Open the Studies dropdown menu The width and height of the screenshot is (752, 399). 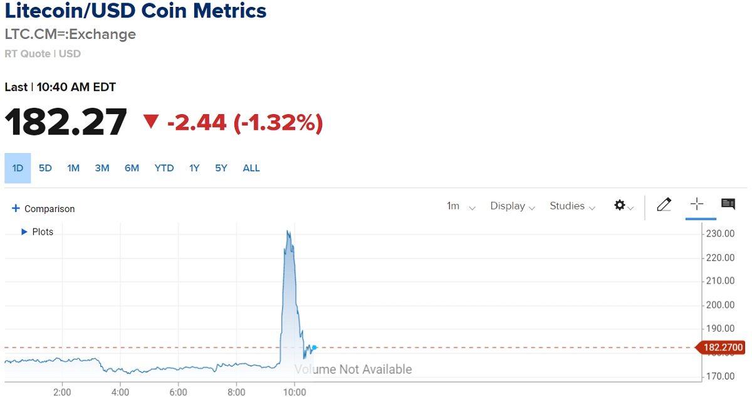pos(572,206)
